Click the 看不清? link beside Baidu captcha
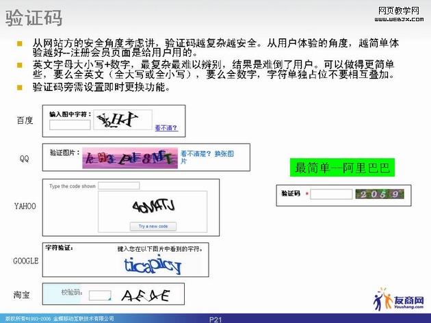The image size is (431, 323). 166,128
